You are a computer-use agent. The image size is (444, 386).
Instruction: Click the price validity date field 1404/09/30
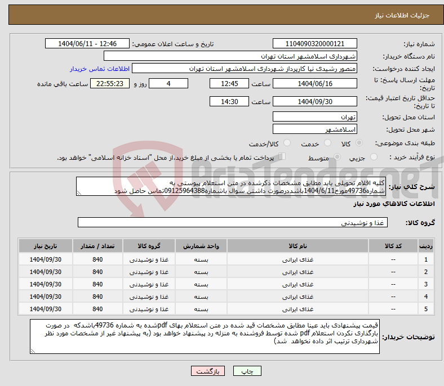(x=314, y=102)
